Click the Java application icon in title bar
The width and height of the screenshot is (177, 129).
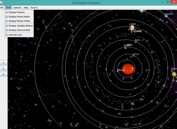(x=1, y=3)
